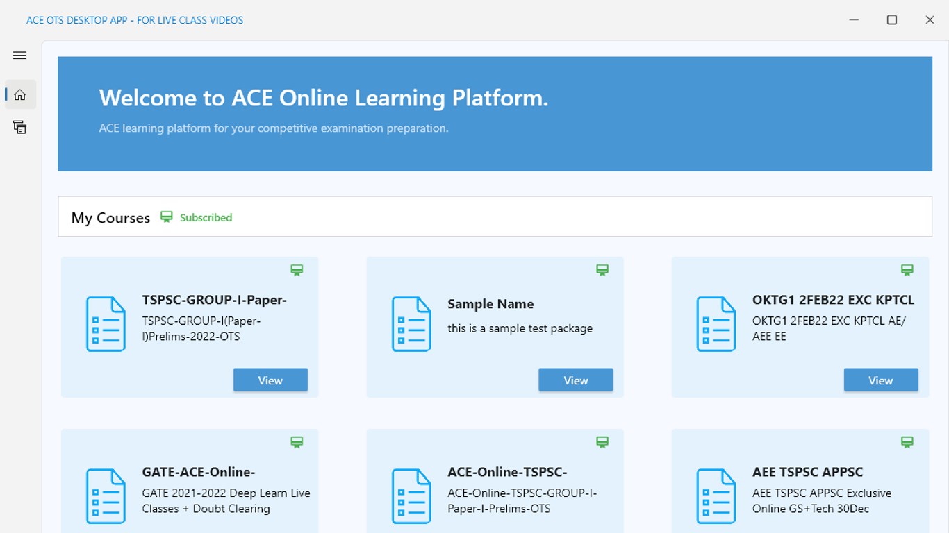Click the 'OKTG1 2FEB22 EXC KPTCL AE/ AEE EE' description
Screen dimensions: 949x533
click(x=830, y=329)
